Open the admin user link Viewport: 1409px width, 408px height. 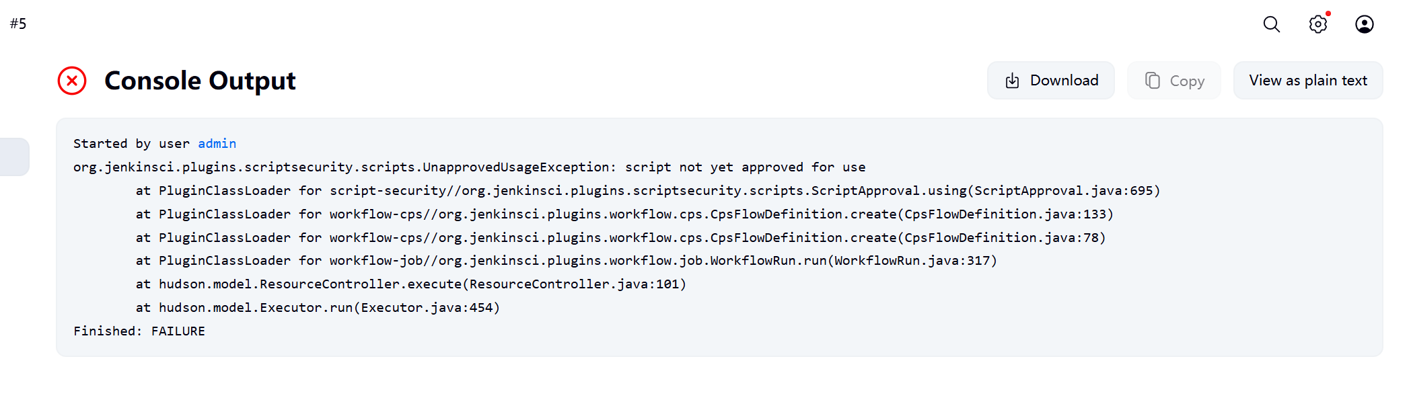pos(217,143)
